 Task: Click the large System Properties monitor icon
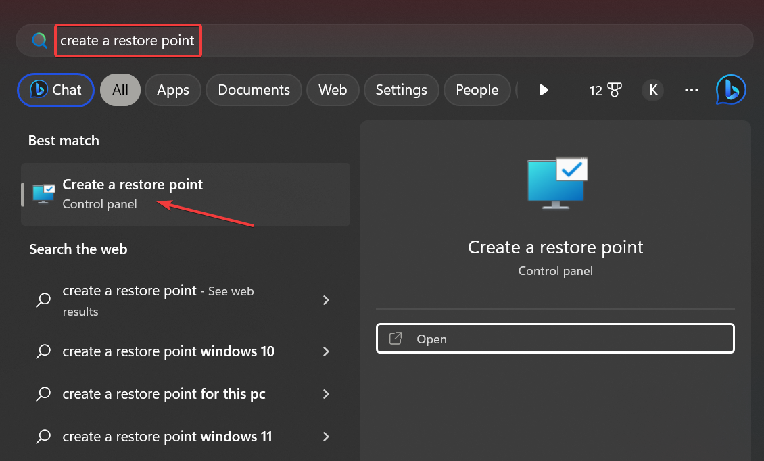click(555, 183)
